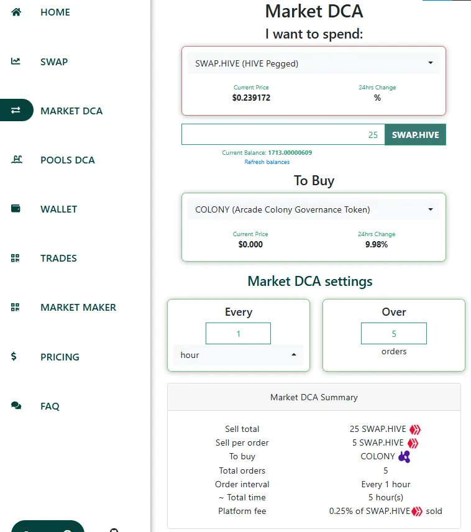
Task: Select MARKET DCA in sidebar
Action: (71, 111)
